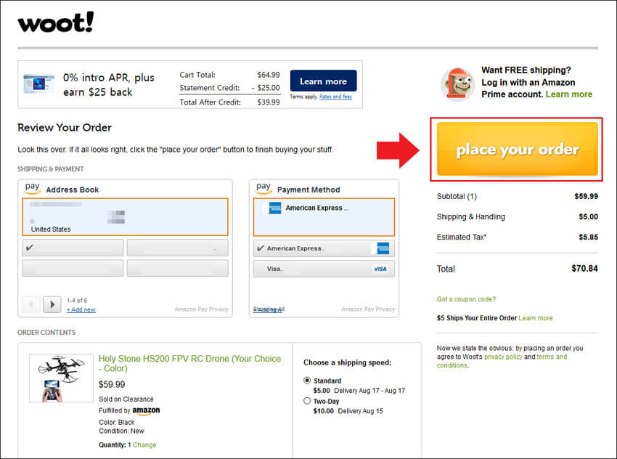Open Learn more link for Prime shipping
This screenshot has width=617, height=459.
click(x=568, y=94)
